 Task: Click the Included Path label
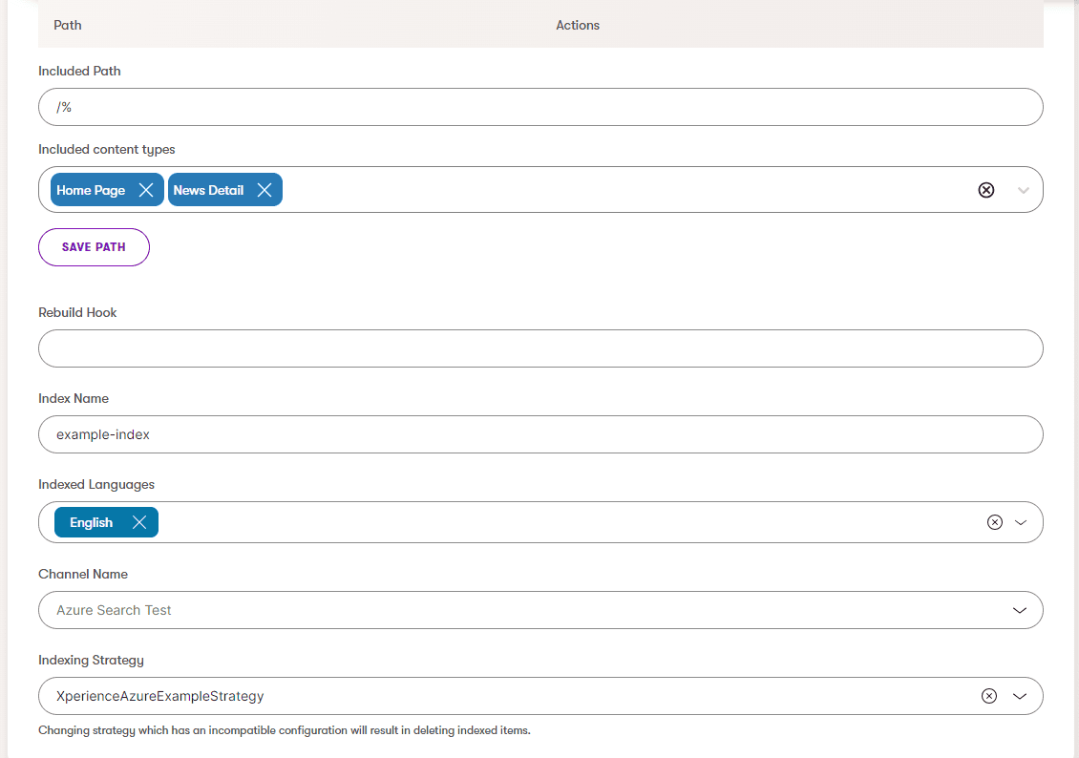click(80, 71)
